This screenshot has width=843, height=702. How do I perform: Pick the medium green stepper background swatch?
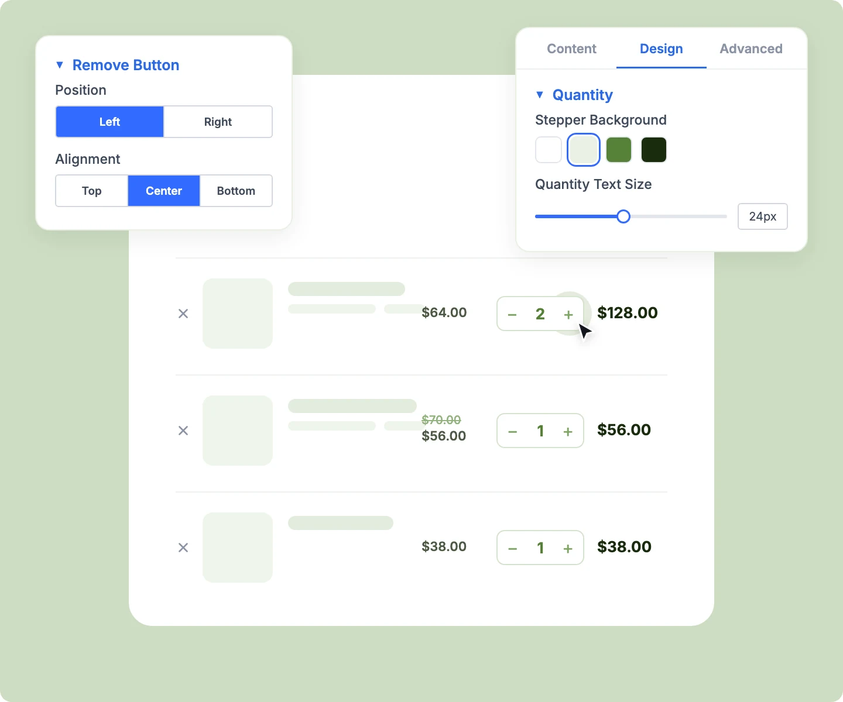tap(619, 150)
